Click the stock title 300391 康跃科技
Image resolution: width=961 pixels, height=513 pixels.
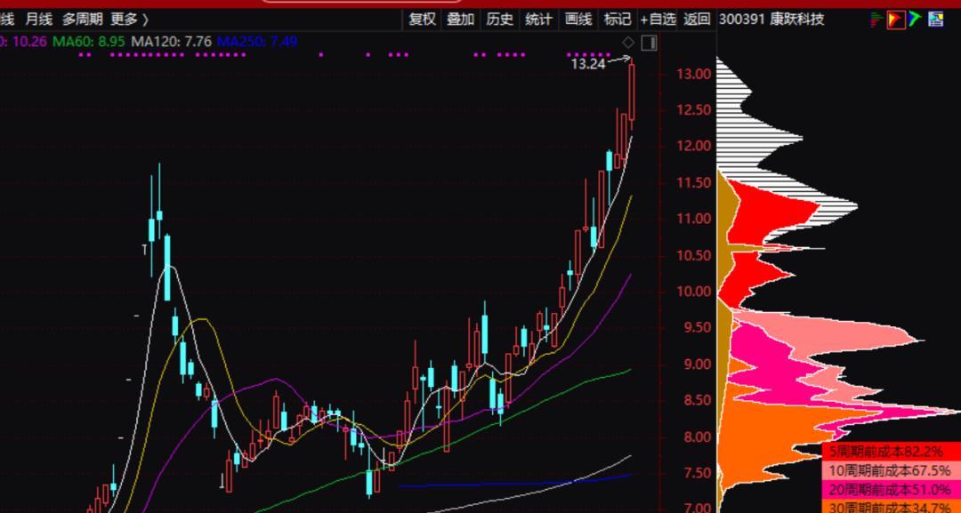coord(771,20)
